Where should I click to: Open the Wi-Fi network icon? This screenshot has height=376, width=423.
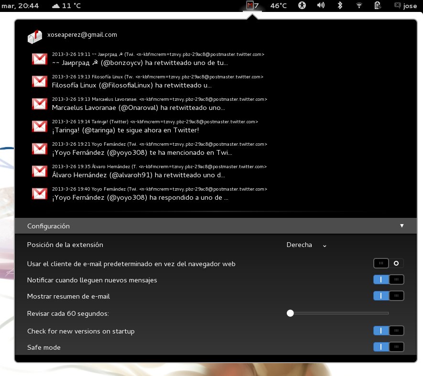359,5
